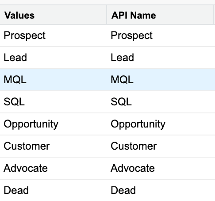The width and height of the screenshot is (215, 201).
Task: Select the Lead value cell
Action: 53,58
